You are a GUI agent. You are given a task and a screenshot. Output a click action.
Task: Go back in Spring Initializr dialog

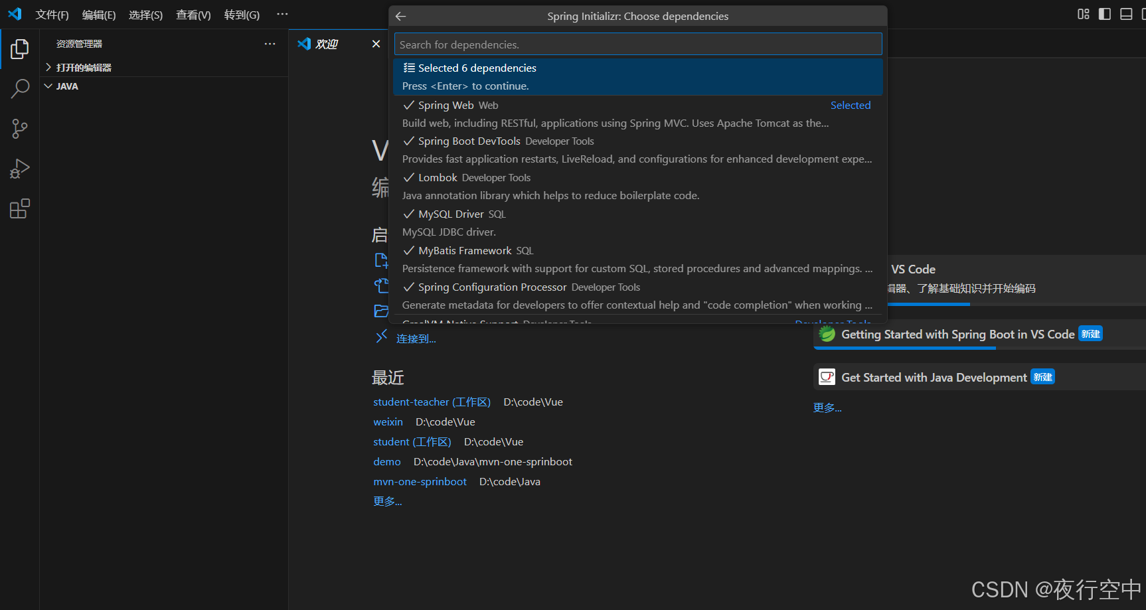(400, 16)
